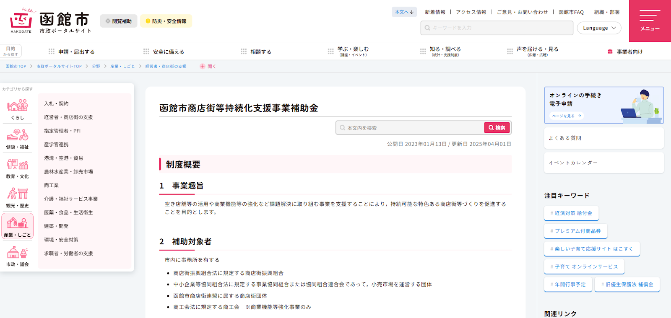
Task: Select 介護・福祉サービス事業 in sidebar
Action: pyautogui.click(x=71, y=199)
